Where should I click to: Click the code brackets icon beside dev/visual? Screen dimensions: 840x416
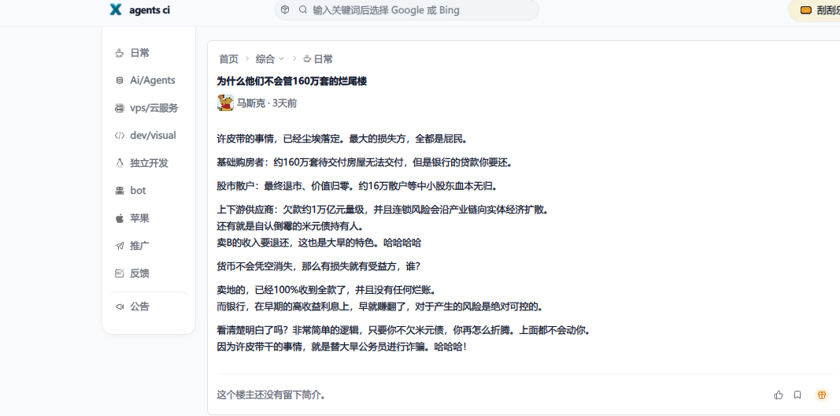[120, 136]
